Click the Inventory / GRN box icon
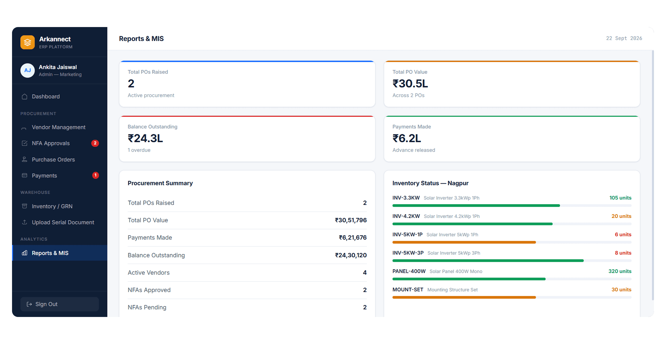666x344 pixels. [x=25, y=206]
